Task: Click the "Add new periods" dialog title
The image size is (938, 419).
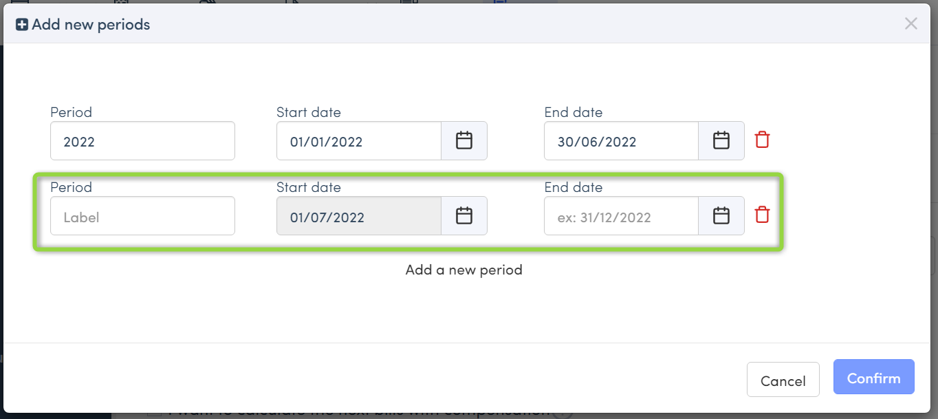Action: pos(91,25)
